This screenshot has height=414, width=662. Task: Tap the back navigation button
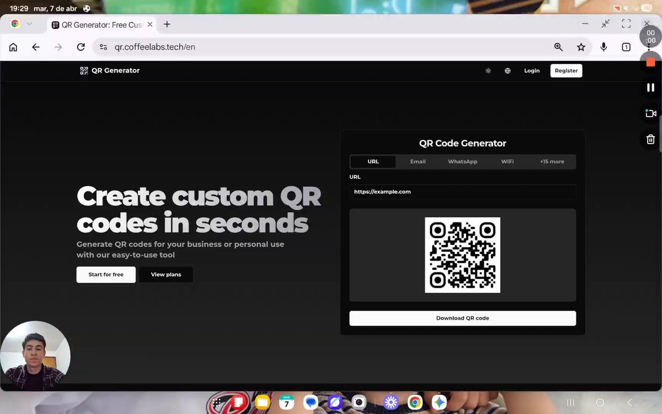629,402
